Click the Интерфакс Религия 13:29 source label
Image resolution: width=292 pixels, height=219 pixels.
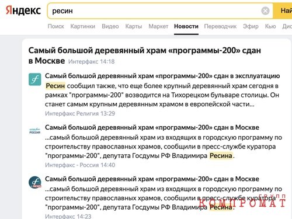80,113
